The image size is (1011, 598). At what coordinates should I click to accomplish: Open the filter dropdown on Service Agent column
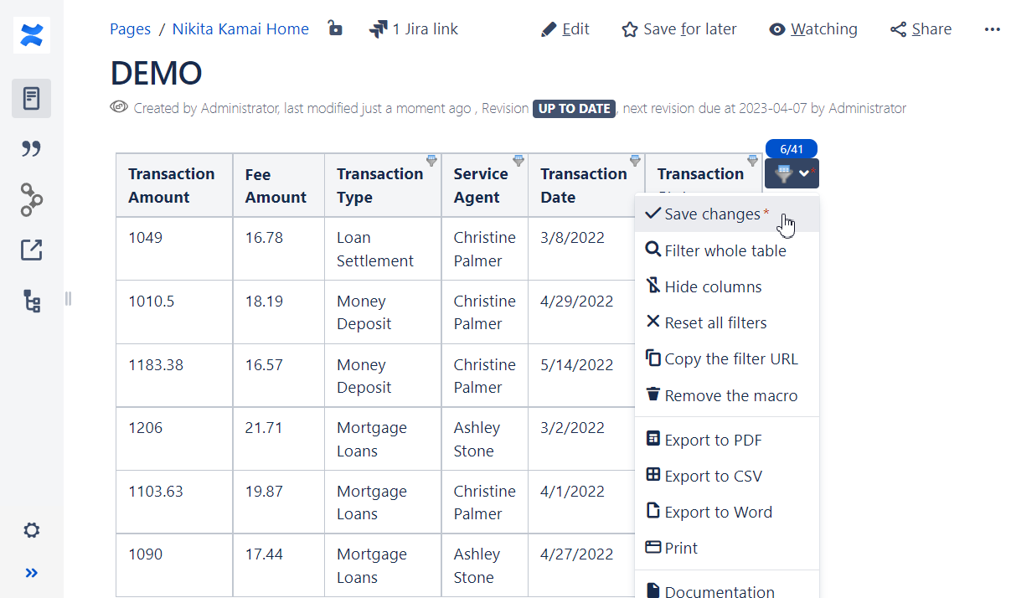(518, 159)
